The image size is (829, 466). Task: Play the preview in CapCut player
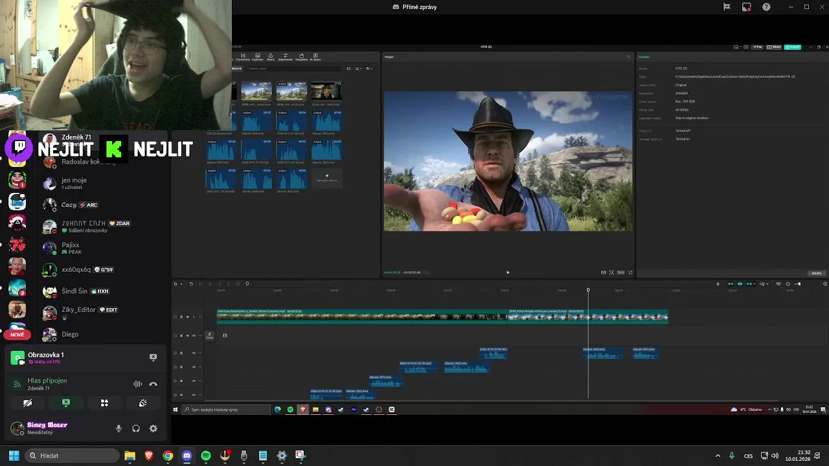508,272
